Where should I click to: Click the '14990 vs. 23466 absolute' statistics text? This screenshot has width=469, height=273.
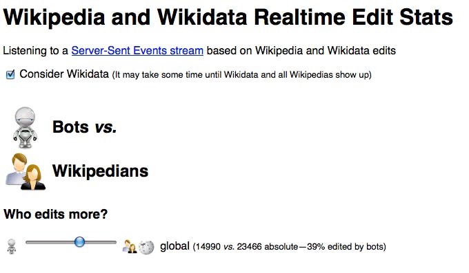pyautogui.click(x=247, y=247)
